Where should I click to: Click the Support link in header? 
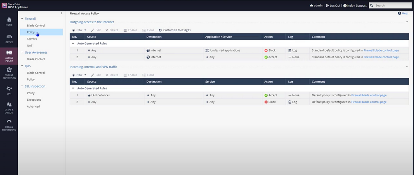(361, 5)
